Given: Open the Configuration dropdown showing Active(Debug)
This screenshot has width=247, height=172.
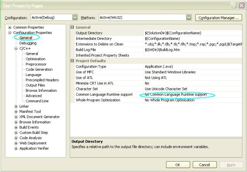Looking at the screenshot, I should click(54, 17).
